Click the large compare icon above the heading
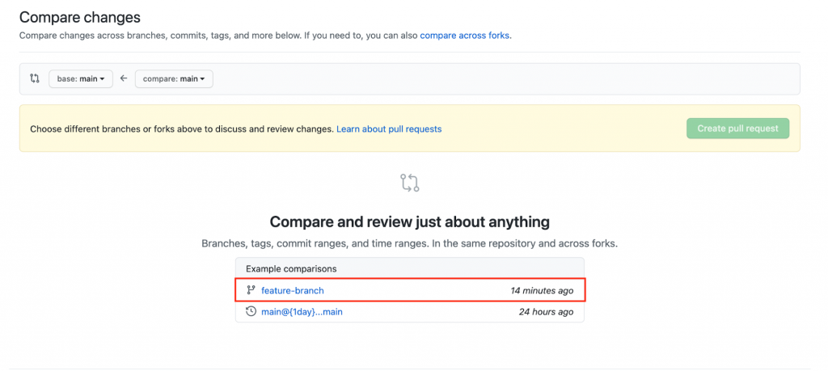This screenshot has width=828, height=371. [x=410, y=183]
